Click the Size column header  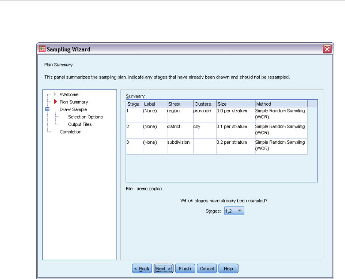236,104
